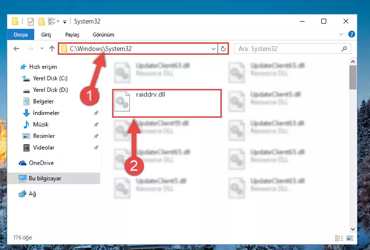Click the pin icon next to İndirmeler
Image resolution: width=370 pixels, height=250 pixels.
tap(96, 113)
